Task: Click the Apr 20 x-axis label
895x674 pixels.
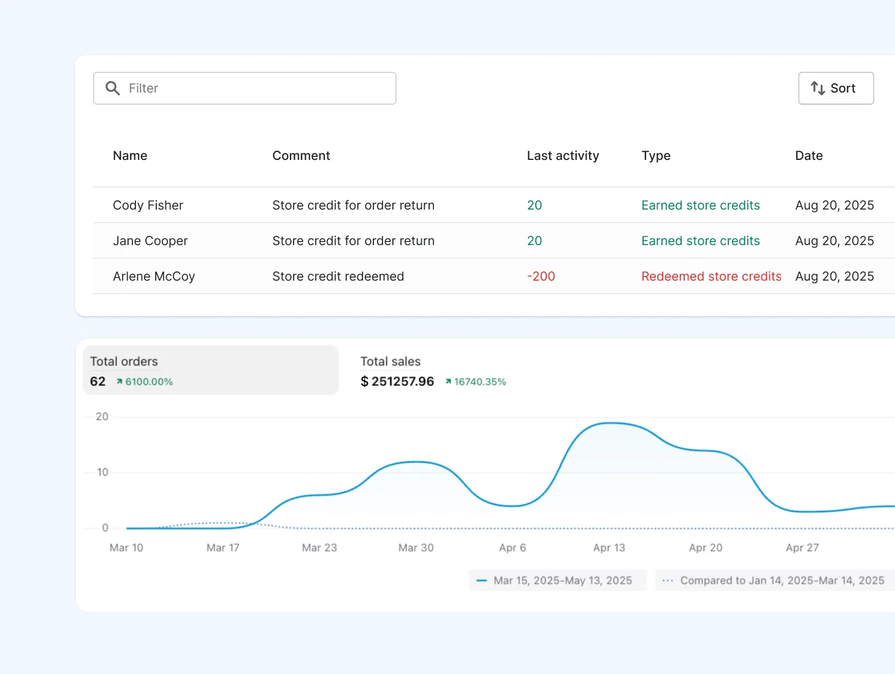Action: (706, 548)
